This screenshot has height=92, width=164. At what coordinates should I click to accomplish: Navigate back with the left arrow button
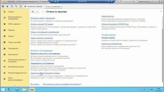pos(33,11)
